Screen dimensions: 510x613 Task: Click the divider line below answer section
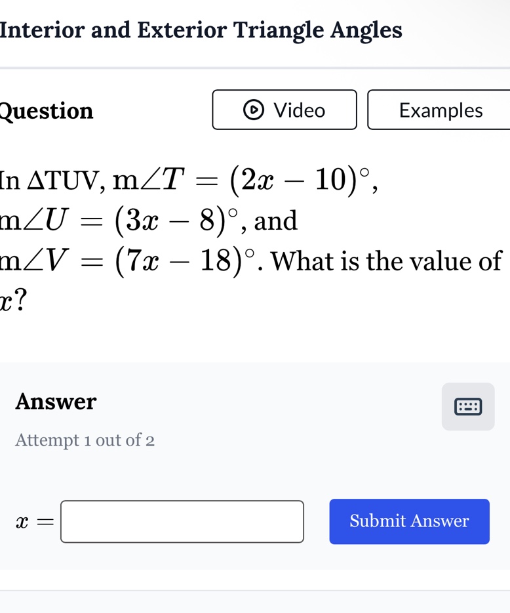(255, 590)
